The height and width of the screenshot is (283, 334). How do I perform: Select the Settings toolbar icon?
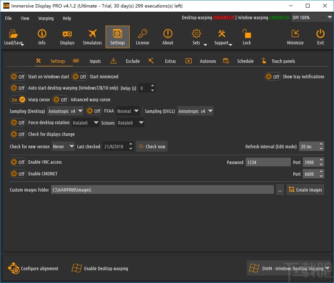[x=117, y=37]
